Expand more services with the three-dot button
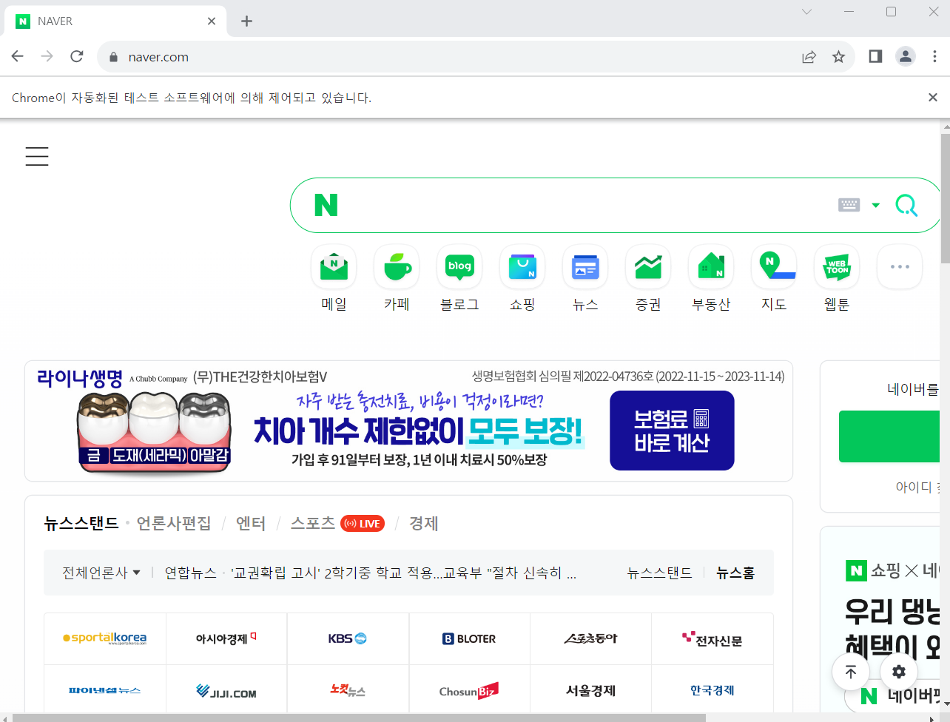950x722 pixels. (x=900, y=267)
